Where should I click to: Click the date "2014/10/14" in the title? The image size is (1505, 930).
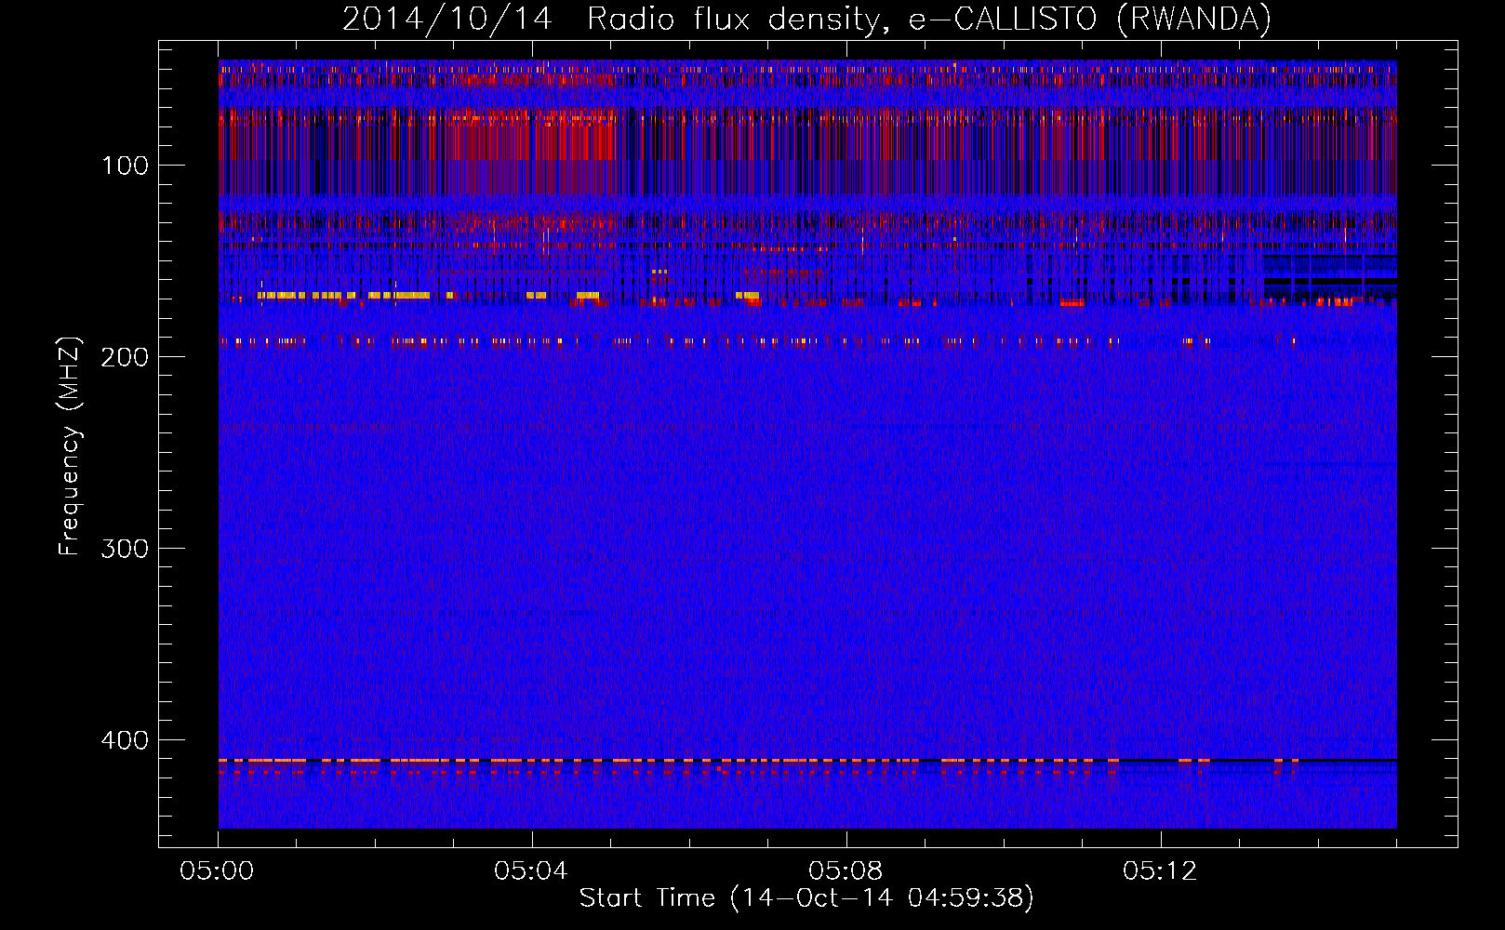coord(447,19)
